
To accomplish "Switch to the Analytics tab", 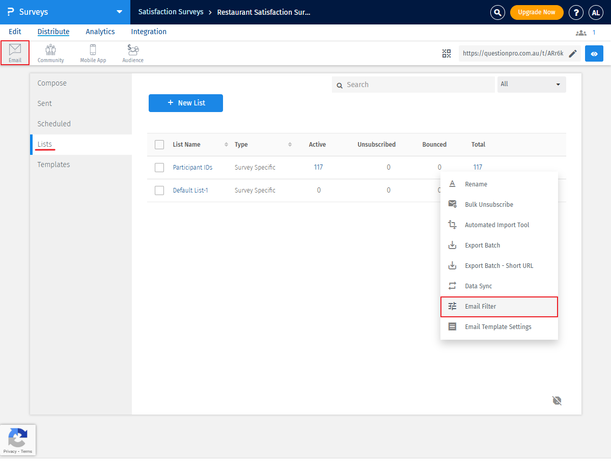I will tap(100, 32).
